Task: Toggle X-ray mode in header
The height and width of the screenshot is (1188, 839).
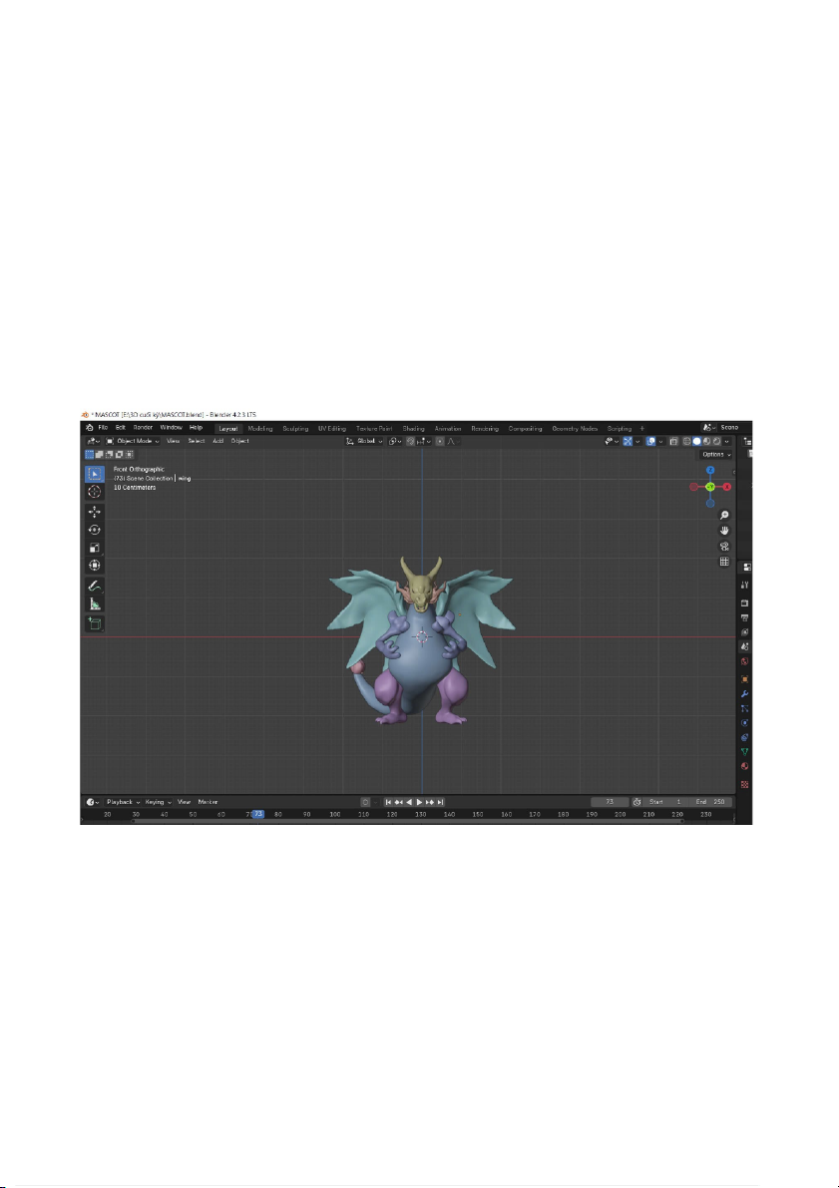Action: coord(673,442)
